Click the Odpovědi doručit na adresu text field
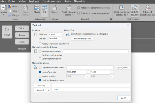155x103 pixels. [x=90, y=67]
